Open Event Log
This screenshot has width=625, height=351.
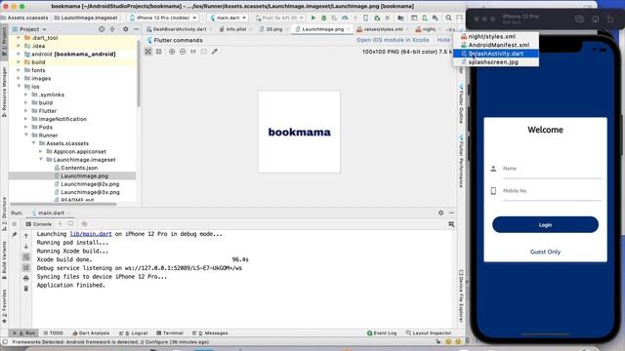[x=382, y=333]
